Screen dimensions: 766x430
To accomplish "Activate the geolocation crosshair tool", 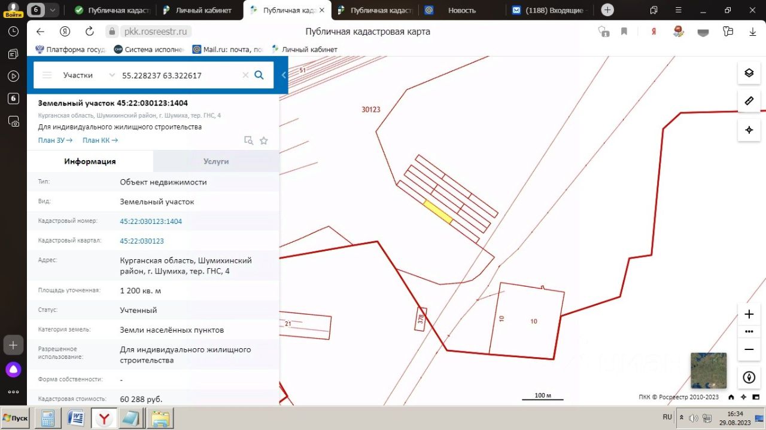I will point(749,130).
